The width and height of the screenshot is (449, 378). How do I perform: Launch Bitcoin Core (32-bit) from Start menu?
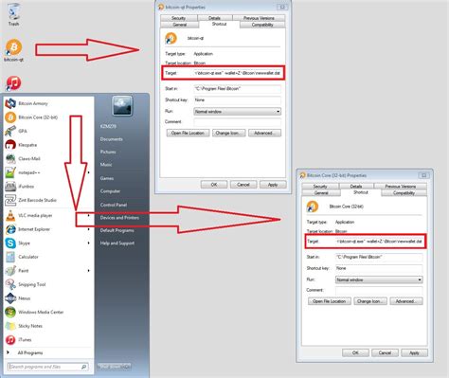(38, 117)
